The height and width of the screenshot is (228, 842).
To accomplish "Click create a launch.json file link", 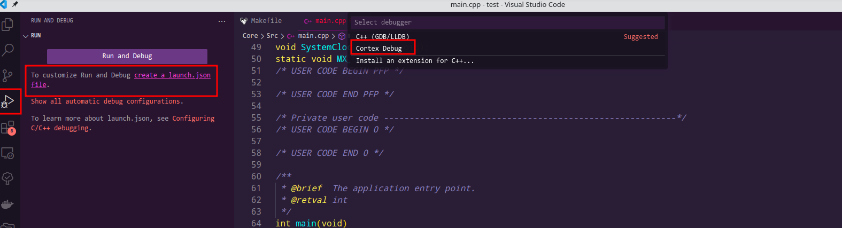I will click(172, 75).
